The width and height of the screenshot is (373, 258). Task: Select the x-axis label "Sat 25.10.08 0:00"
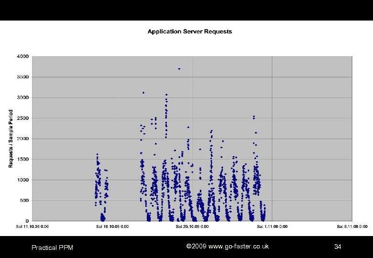coord(192,226)
